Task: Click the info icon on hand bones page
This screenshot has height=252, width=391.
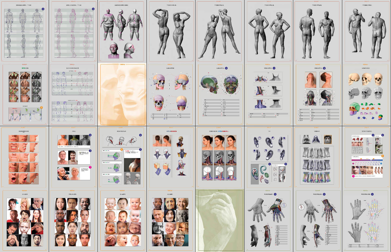Action: pyautogui.click(x=372, y=194)
